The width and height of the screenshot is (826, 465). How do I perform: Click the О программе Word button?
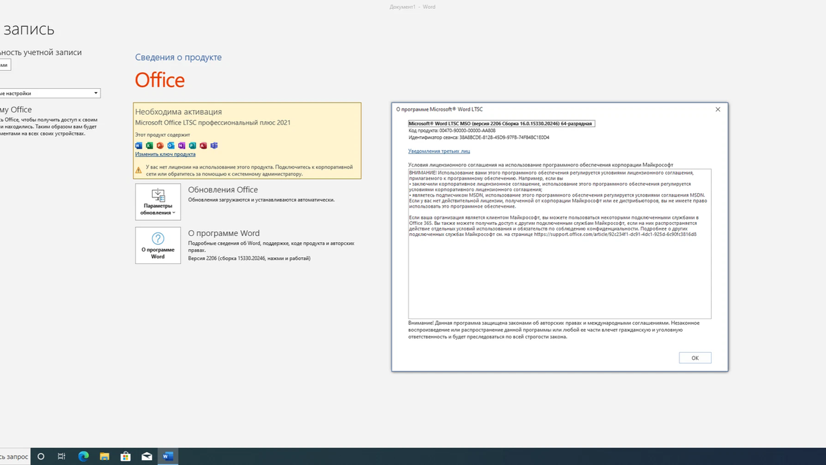[158, 246]
